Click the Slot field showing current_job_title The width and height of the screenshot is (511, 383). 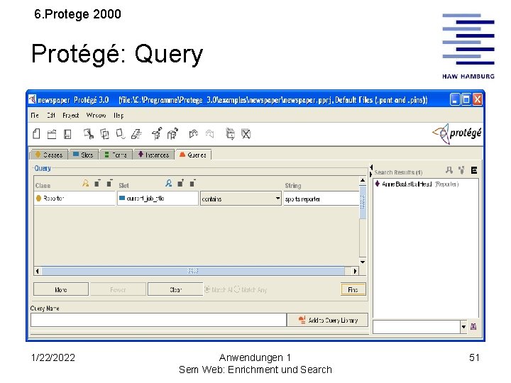pos(158,199)
